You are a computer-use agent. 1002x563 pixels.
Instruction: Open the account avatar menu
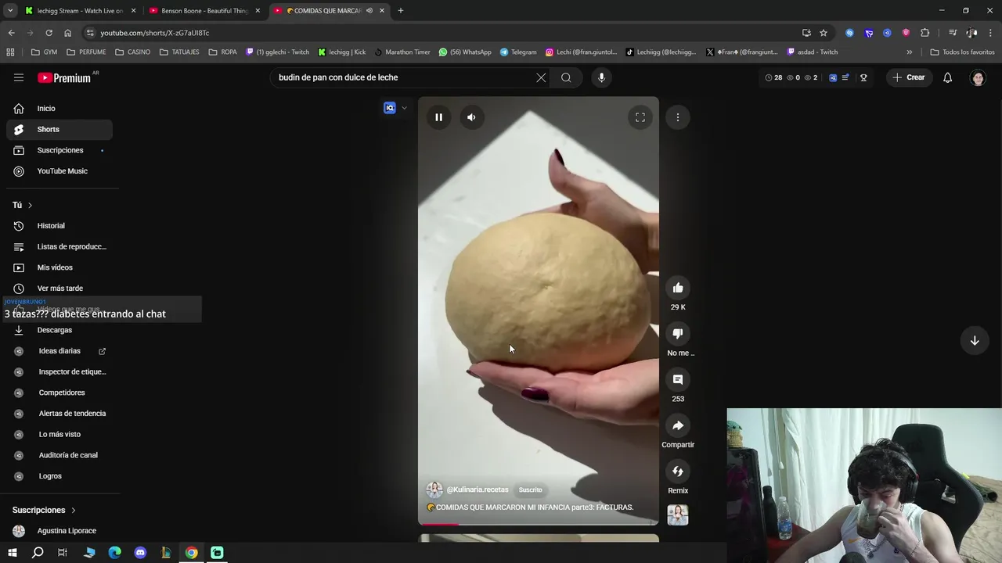tap(978, 77)
